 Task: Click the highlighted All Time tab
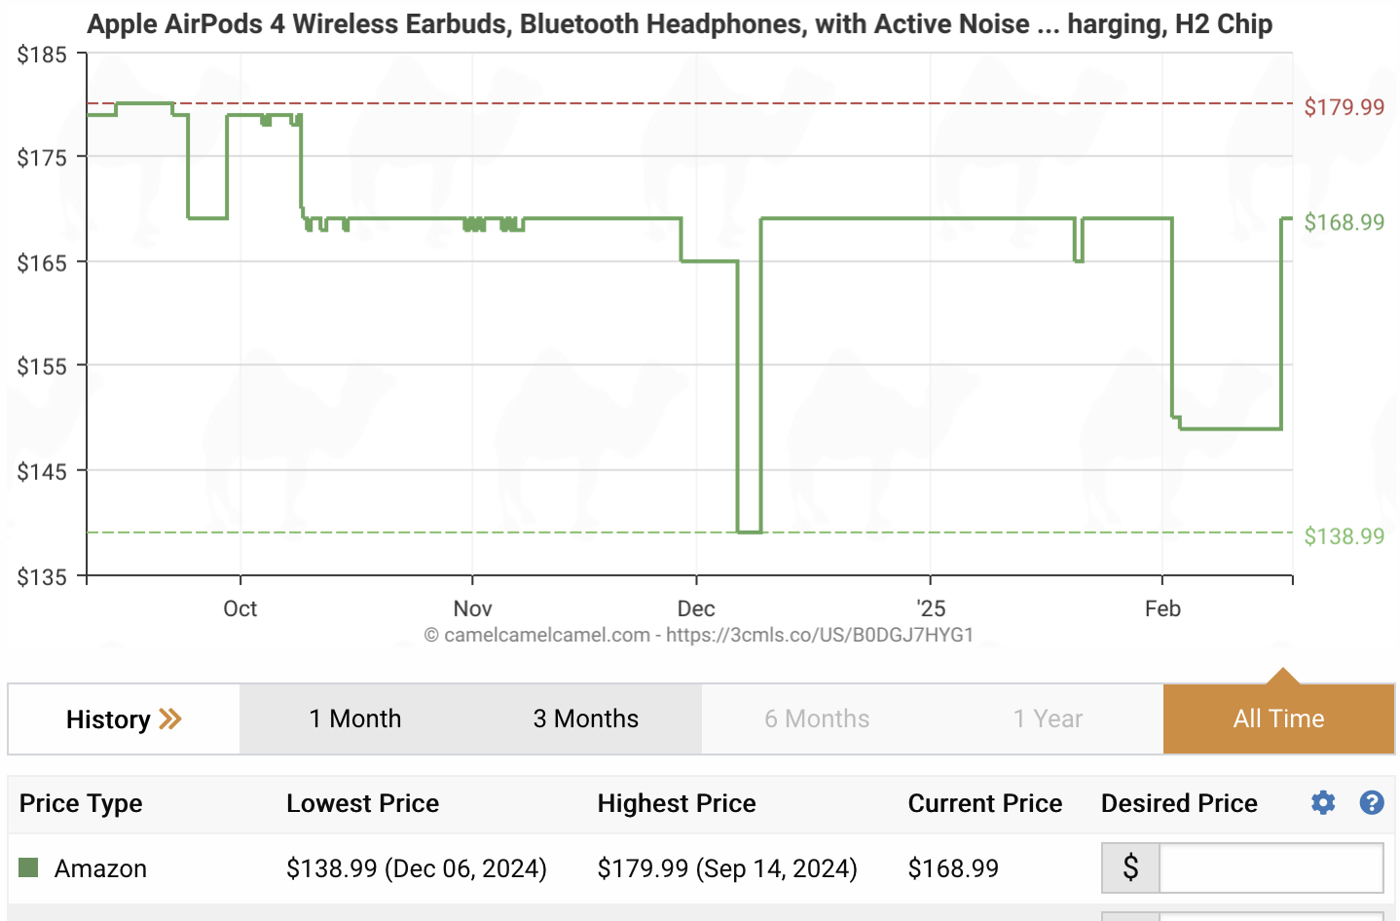(x=1278, y=718)
